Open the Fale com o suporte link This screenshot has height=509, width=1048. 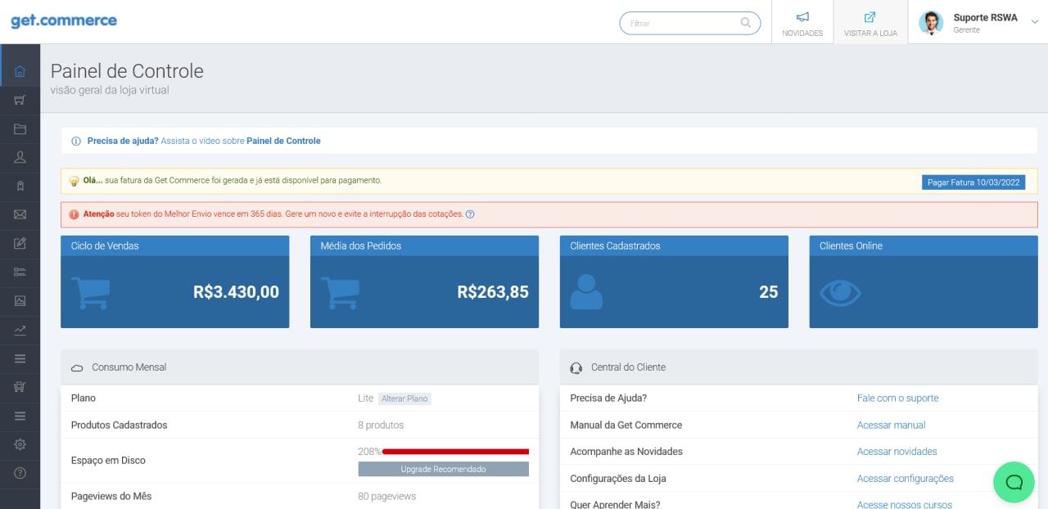coord(897,398)
